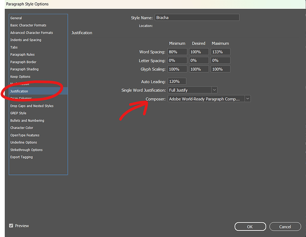Edit Letter Spacing desired field
306x237 pixels.
(x=199, y=60)
